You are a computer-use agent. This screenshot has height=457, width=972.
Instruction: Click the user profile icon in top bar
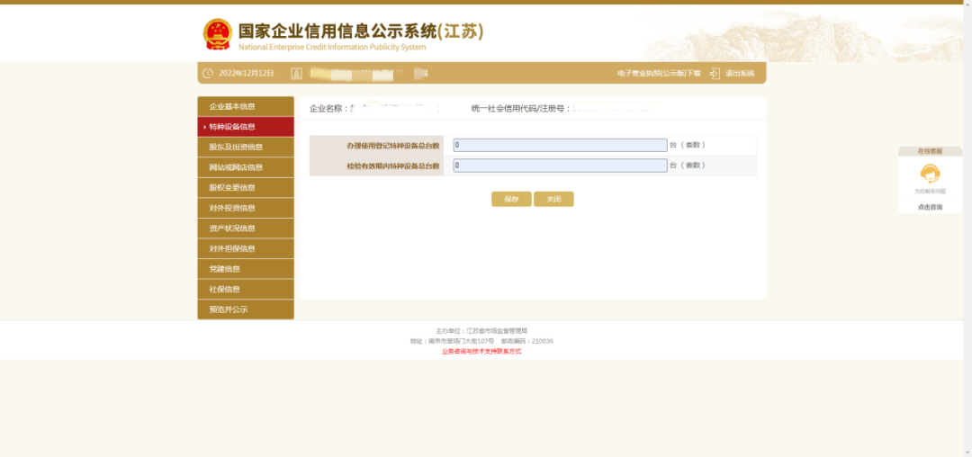click(296, 73)
